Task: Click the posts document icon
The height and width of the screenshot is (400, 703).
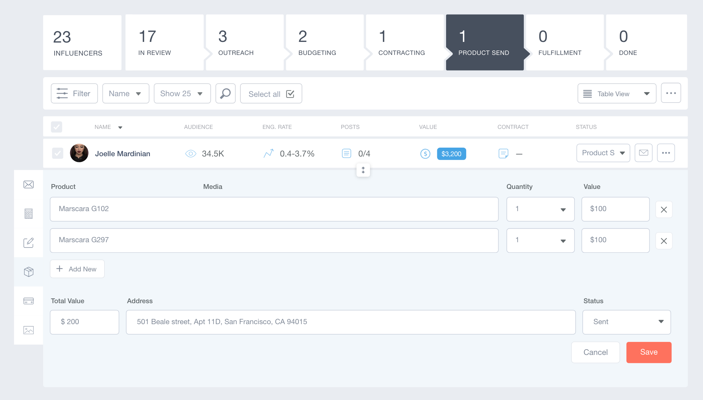Action: click(346, 153)
